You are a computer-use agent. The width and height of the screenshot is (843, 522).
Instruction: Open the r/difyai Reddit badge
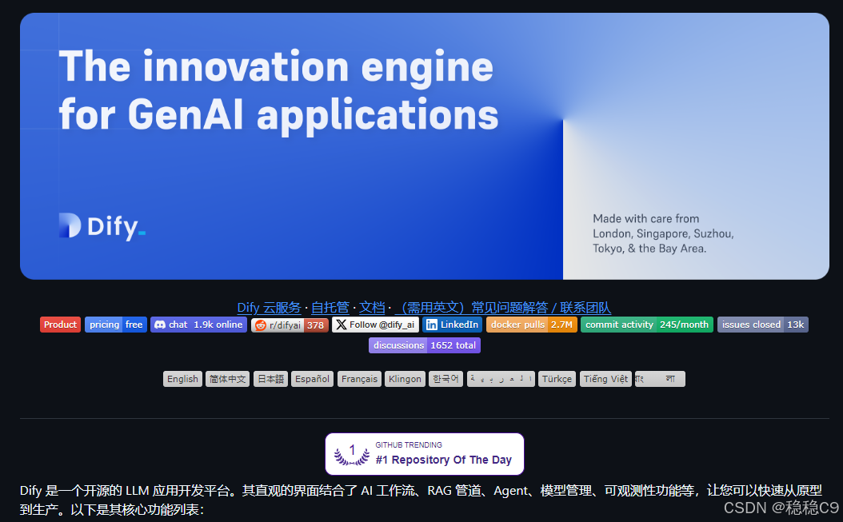[290, 325]
